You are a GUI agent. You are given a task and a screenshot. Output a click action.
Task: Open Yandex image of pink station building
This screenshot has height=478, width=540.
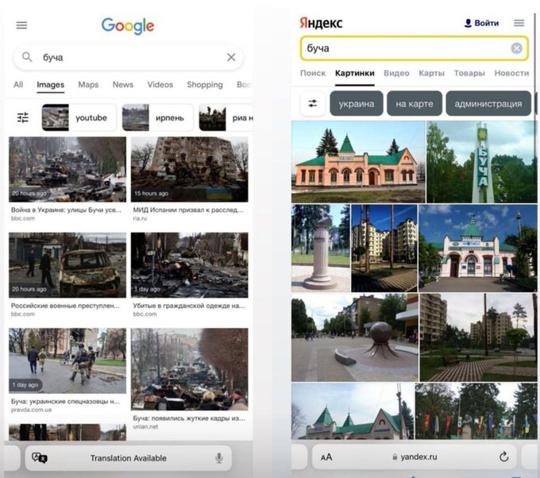pos(358,162)
